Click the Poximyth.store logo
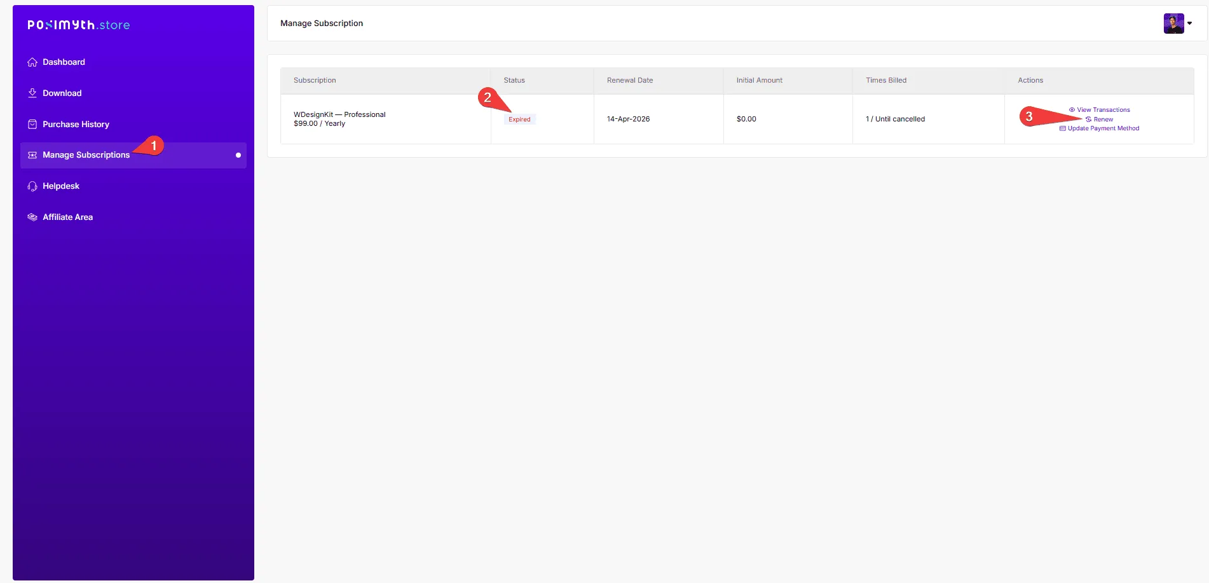 tap(79, 25)
